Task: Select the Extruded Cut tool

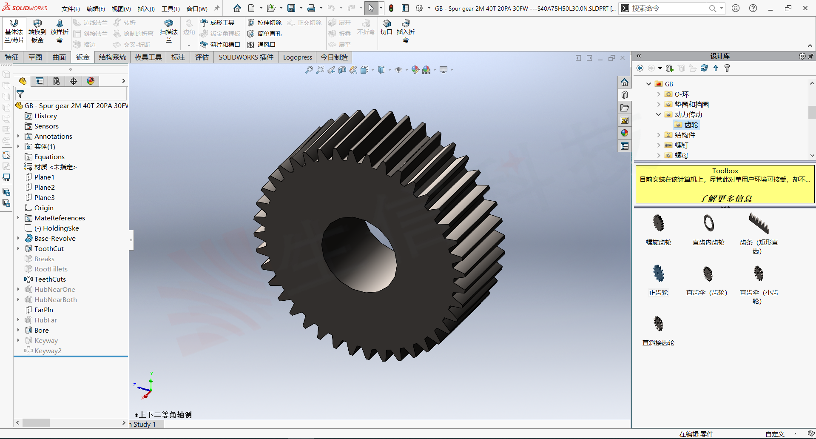Action: point(264,23)
